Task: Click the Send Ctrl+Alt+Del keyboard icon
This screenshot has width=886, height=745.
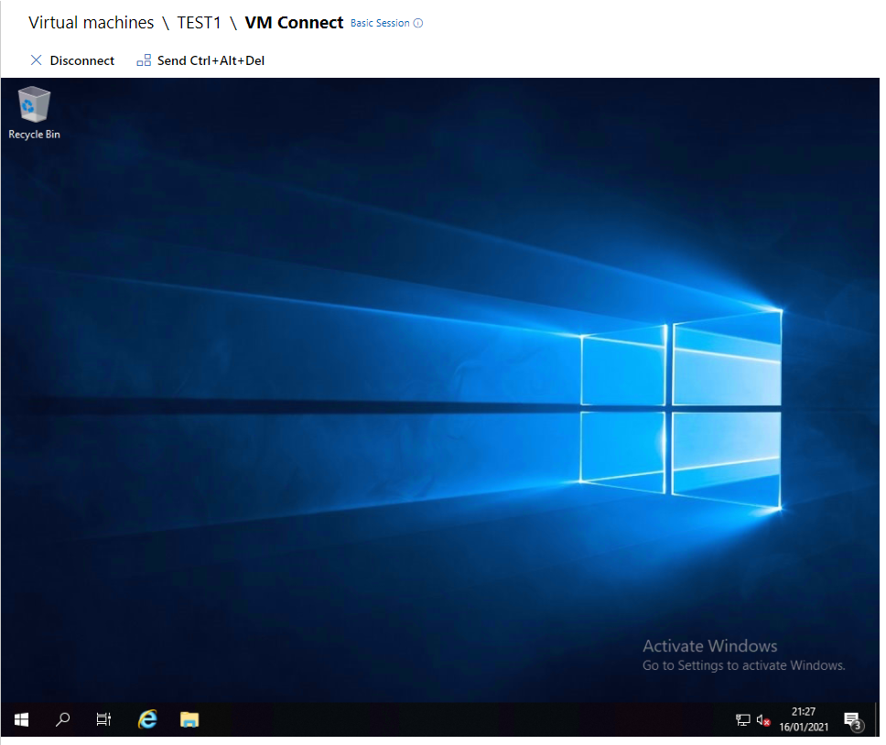Action: (x=144, y=60)
